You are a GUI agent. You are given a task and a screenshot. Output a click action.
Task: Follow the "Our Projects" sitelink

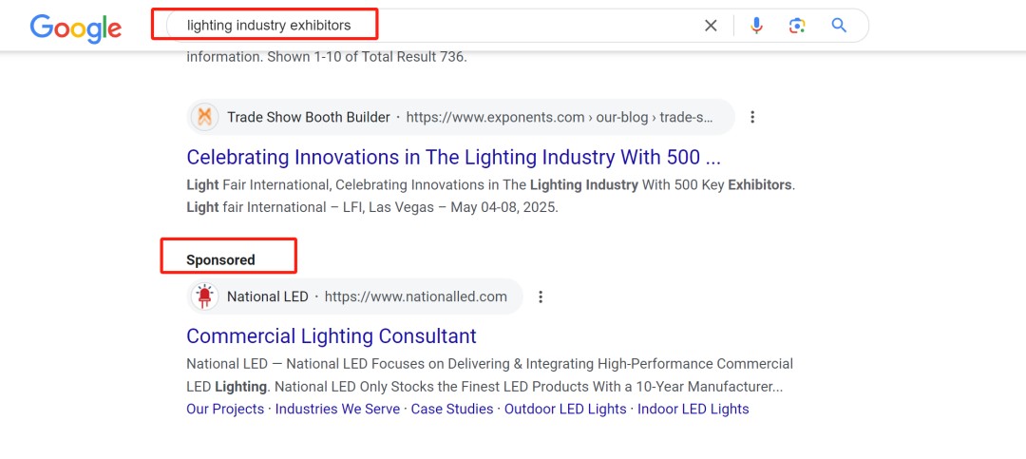pos(225,409)
